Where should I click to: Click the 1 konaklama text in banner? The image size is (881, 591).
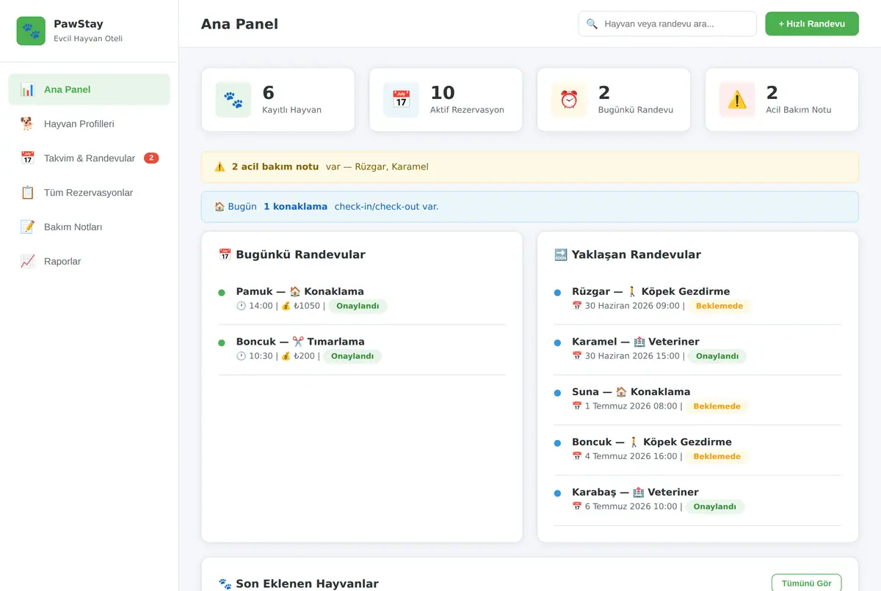click(295, 207)
